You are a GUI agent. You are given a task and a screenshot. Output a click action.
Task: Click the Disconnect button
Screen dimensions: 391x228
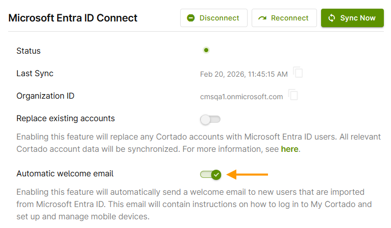213,18
